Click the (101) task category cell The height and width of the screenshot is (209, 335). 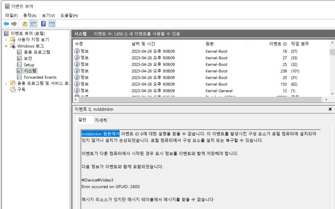pos(295,71)
